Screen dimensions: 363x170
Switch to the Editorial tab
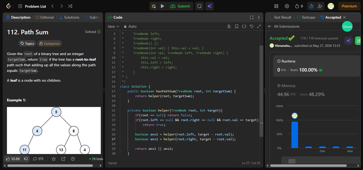click(x=44, y=17)
